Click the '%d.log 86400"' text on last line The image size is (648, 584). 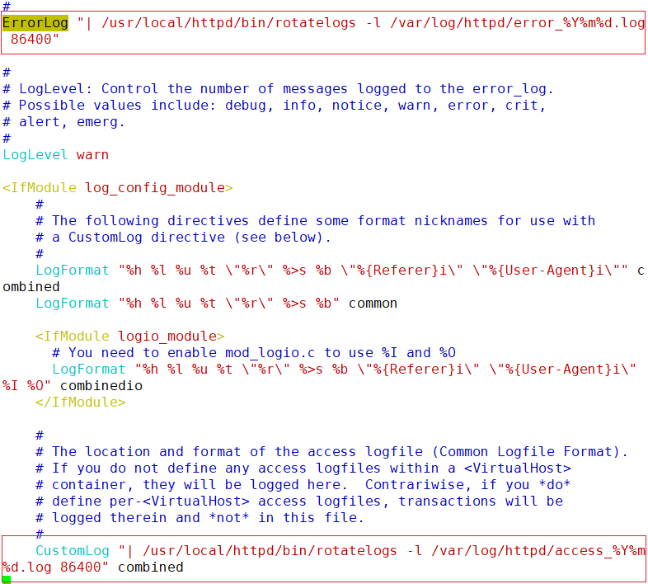point(56,567)
